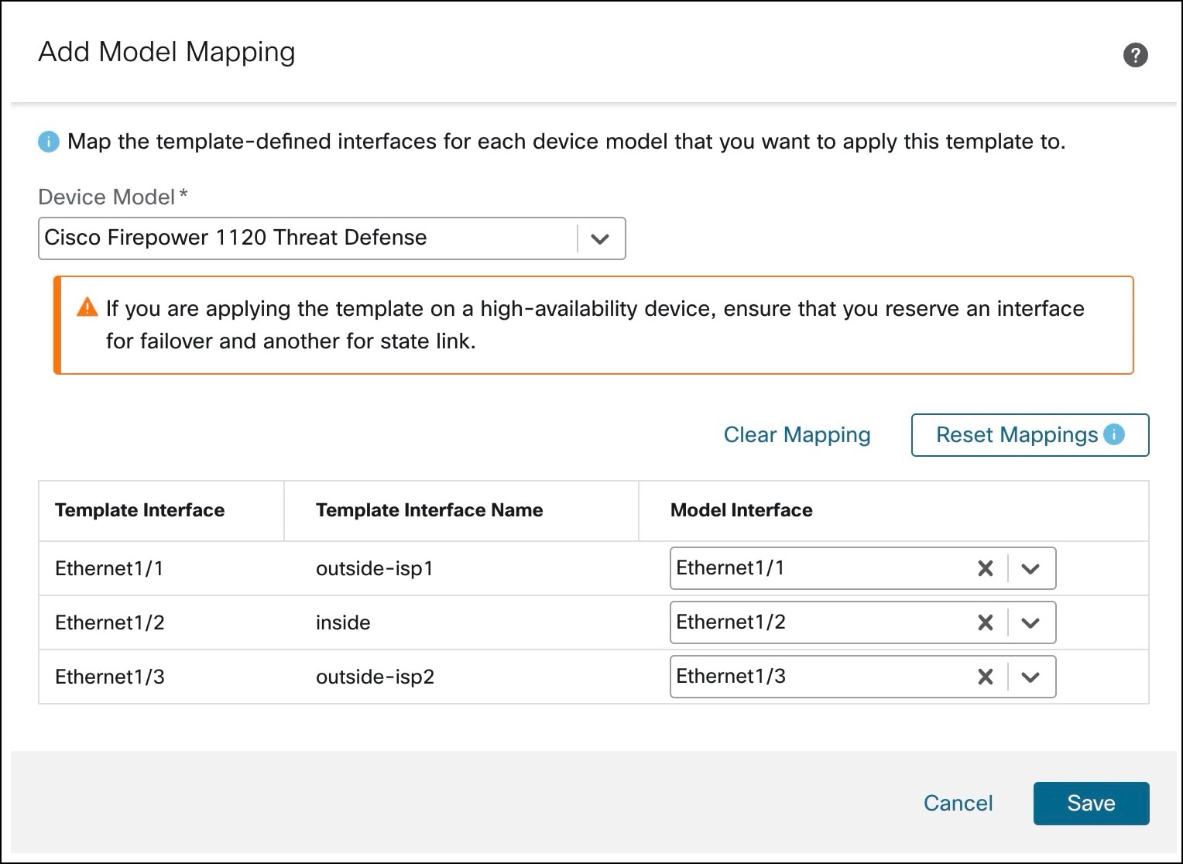The width and height of the screenshot is (1183, 864).
Task: Clear the Ethernet1/2 model interface with its X icon
Action: (x=985, y=622)
